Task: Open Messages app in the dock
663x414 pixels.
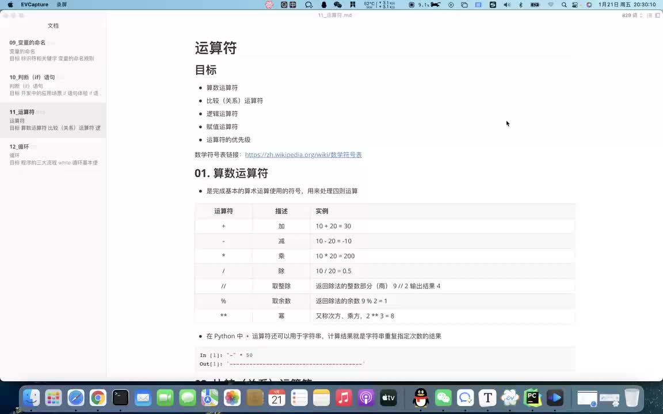Action: [188, 397]
